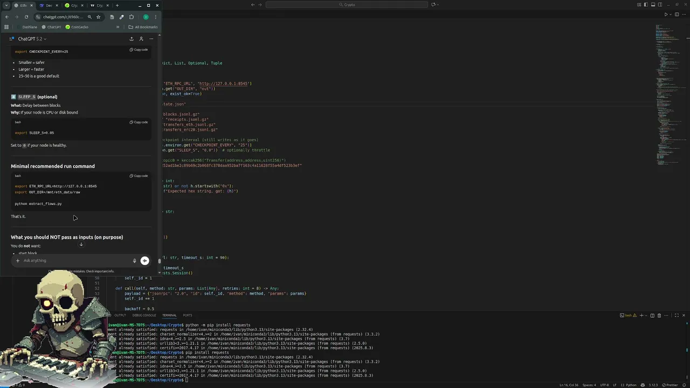Click the pencil extension icon in Chrome
This screenshot has height=388, width=690.
pos(121,17)
